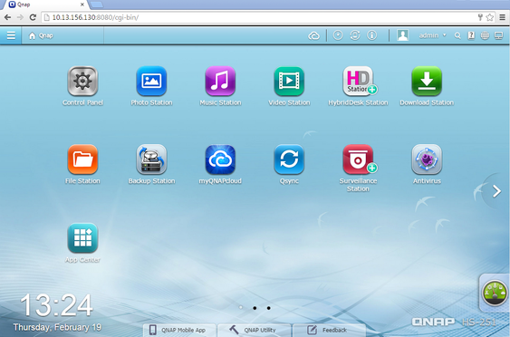Go to Qnap home desktop
The width and height of the screenshot is (510, 337).
click(41, 35)
